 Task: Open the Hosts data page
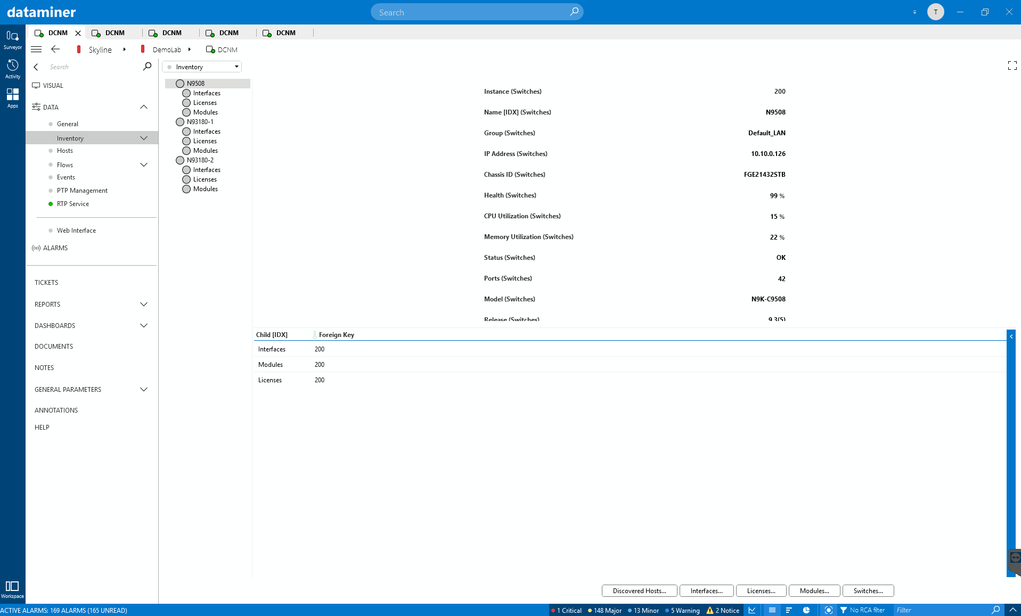[x=65, y=151]
